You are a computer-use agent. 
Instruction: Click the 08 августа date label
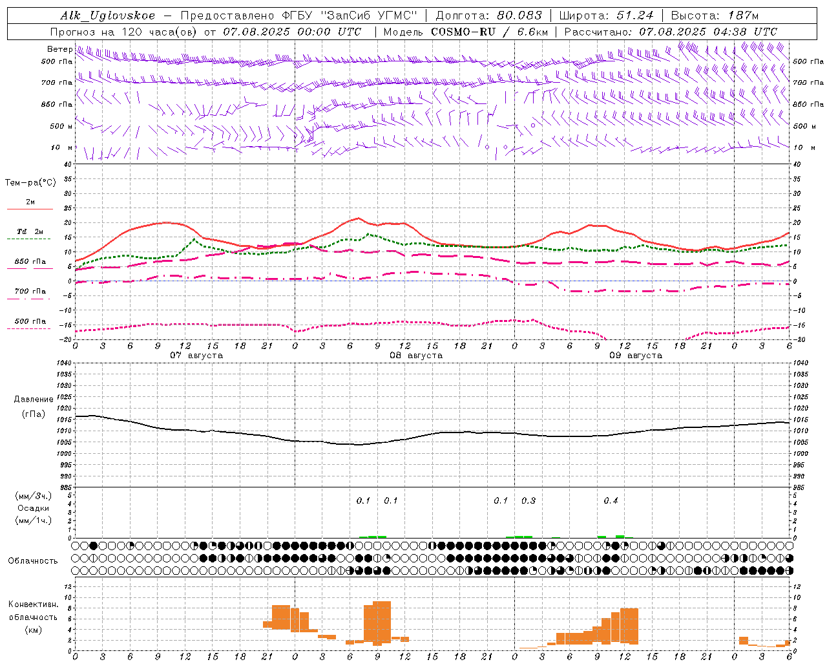(x=416, y=355)
